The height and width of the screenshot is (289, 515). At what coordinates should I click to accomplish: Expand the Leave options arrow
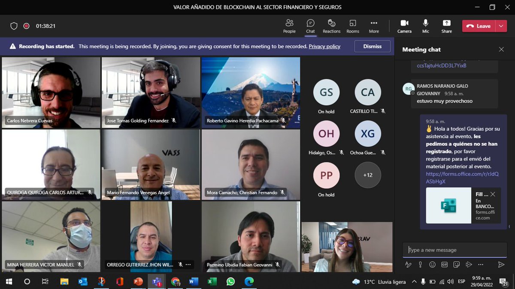click(501, 26)
